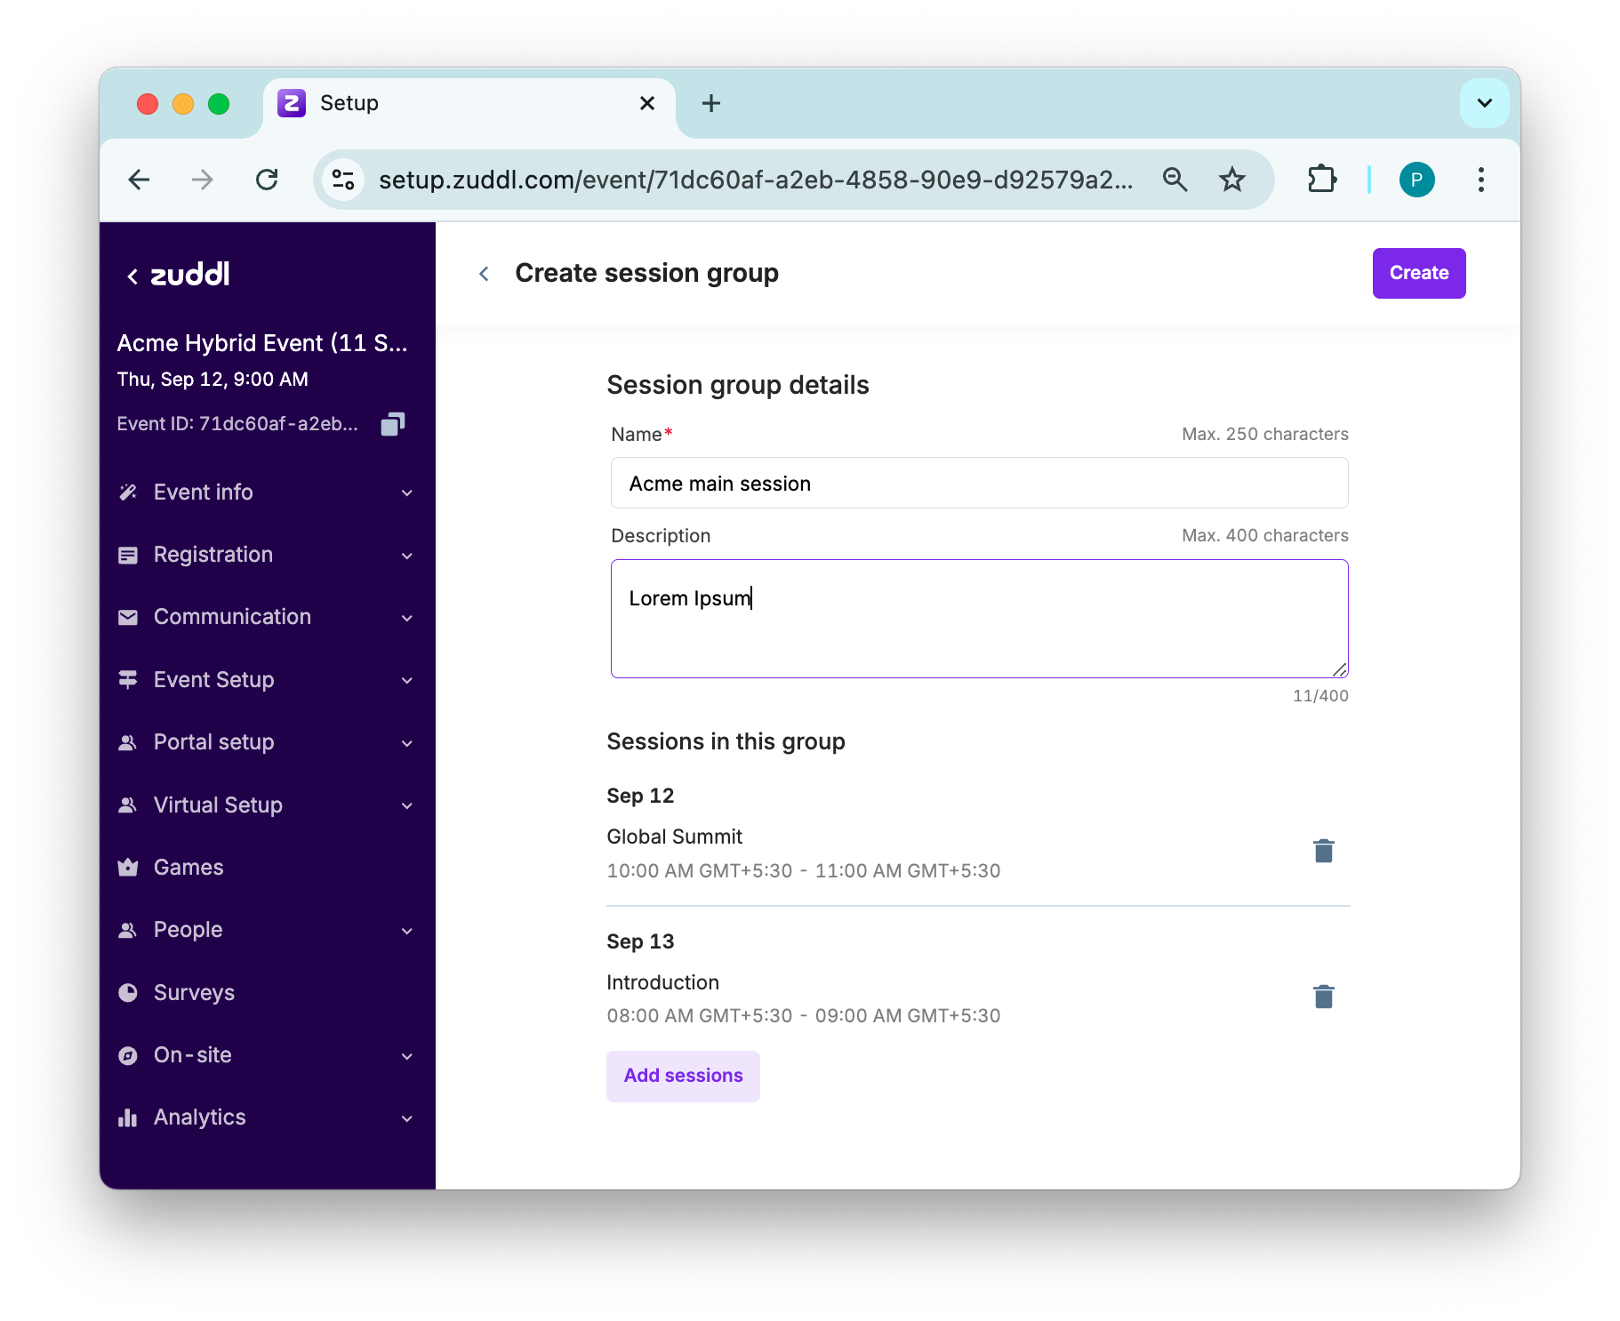
Task: Click the Virtual Setup people icon
Action: click(x=128, y=805)
